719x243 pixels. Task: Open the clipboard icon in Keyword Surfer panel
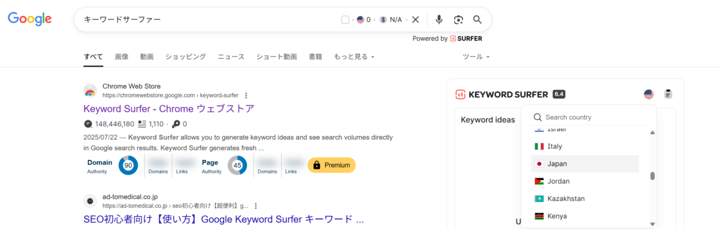click(668, 94)
